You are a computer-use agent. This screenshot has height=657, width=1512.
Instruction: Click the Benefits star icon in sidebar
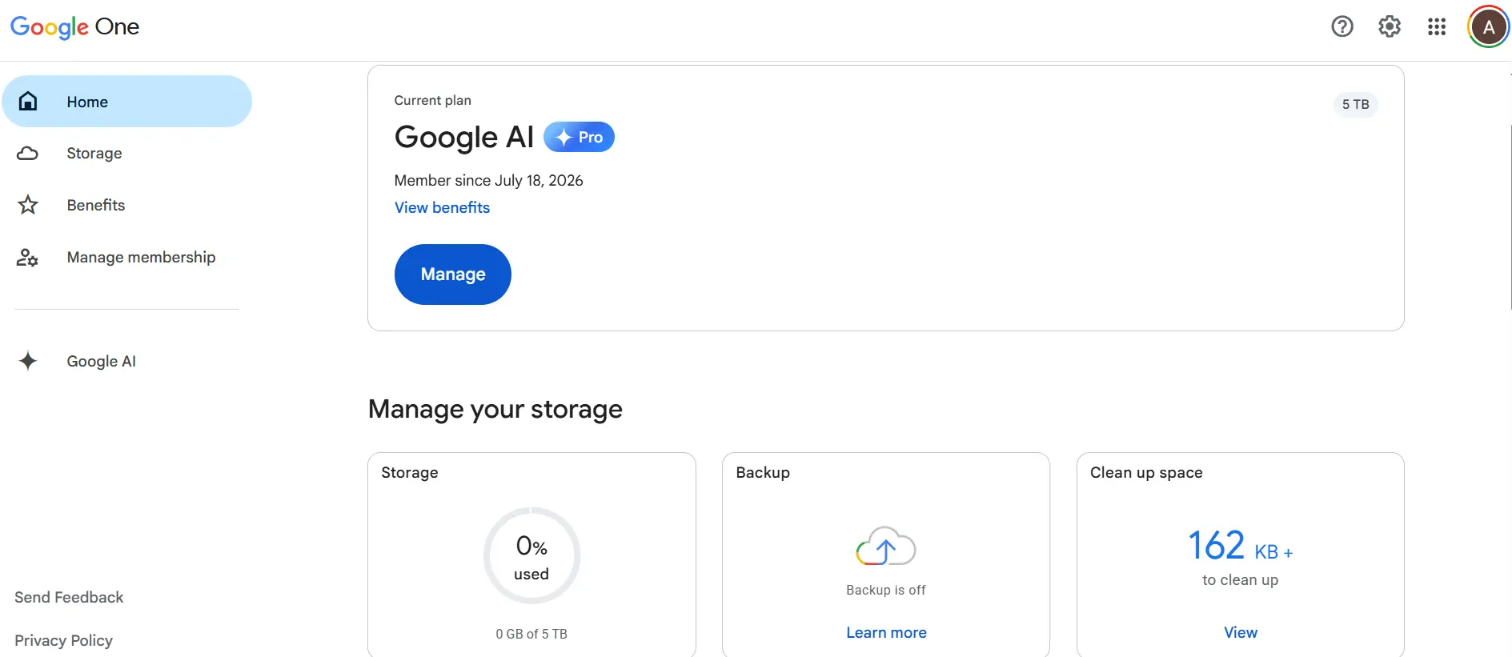pos(28,205)
